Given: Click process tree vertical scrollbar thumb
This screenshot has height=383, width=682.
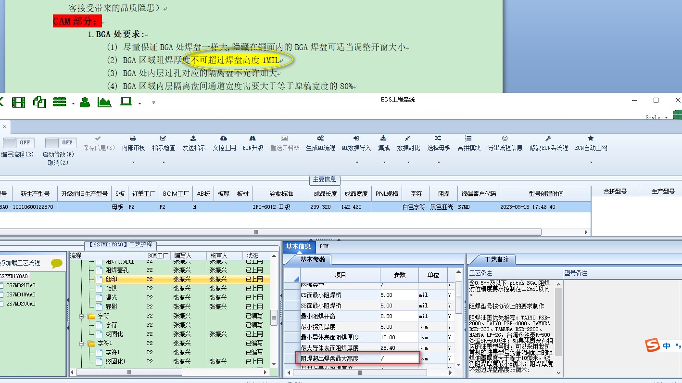Looking at the screenshot, I should pos(274,317).
